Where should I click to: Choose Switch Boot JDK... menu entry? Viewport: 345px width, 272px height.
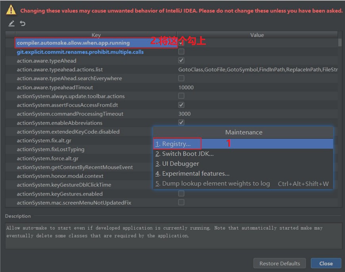pyautogui.click(x=243, y=153)
